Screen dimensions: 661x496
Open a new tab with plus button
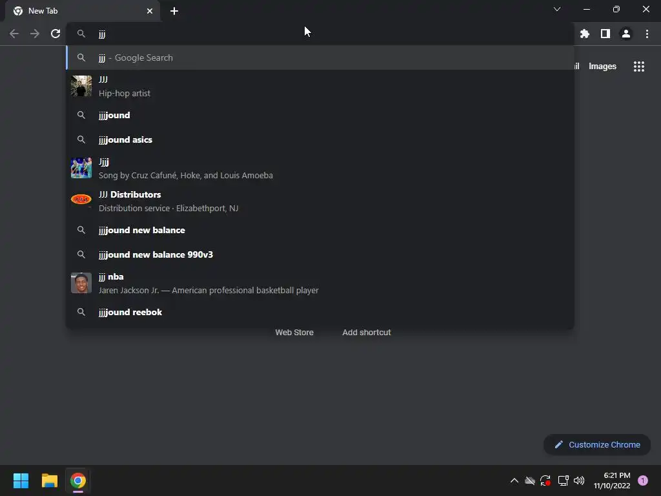coord(174,11)
